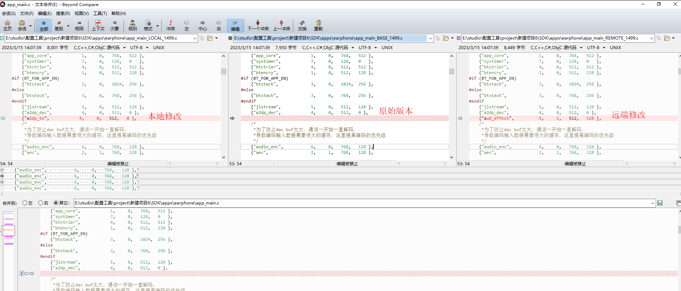Open left pane UTF-8 encoding dropdown

pos(147,48)
